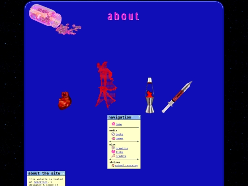
Task: Click the red anatomical heart image
Action: [65, 101]
